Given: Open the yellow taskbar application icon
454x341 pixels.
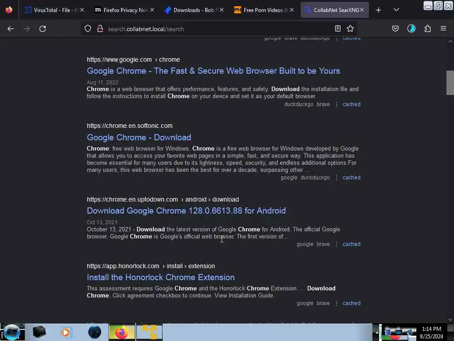Looking at the screenshot, I should [x=149, y=332].
